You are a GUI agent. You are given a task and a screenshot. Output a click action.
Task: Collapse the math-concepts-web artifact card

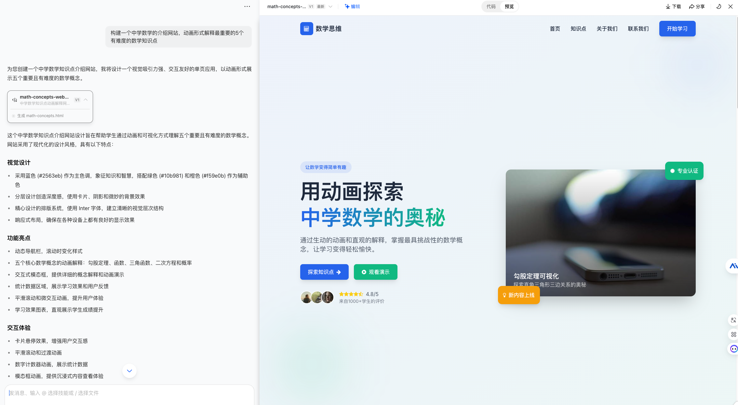(86, 100)
